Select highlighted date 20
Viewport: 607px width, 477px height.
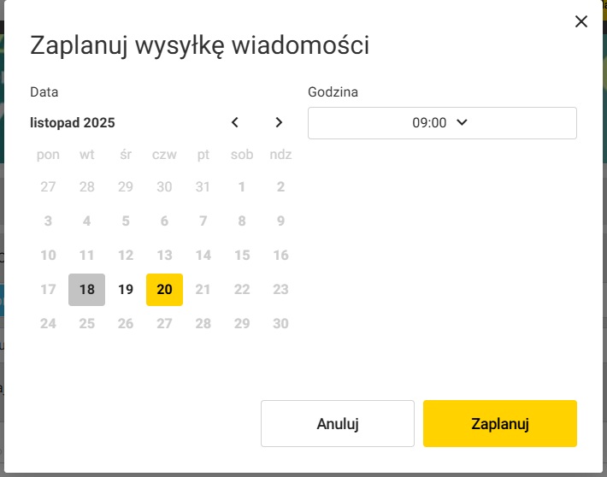164,289
